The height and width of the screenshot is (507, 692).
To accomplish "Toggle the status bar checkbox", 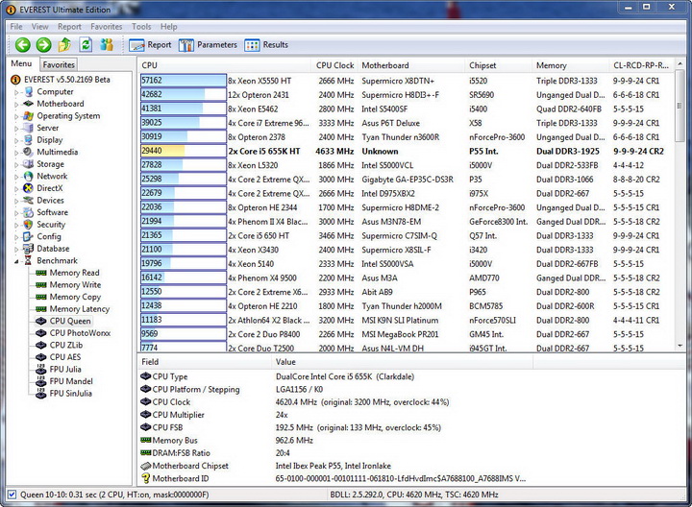I will point(12,495).
